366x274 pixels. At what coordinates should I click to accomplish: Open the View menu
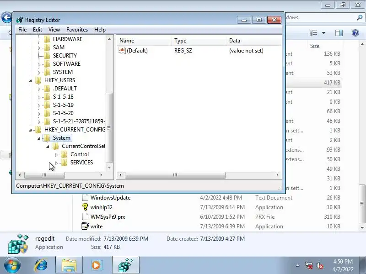pos(54,30)
